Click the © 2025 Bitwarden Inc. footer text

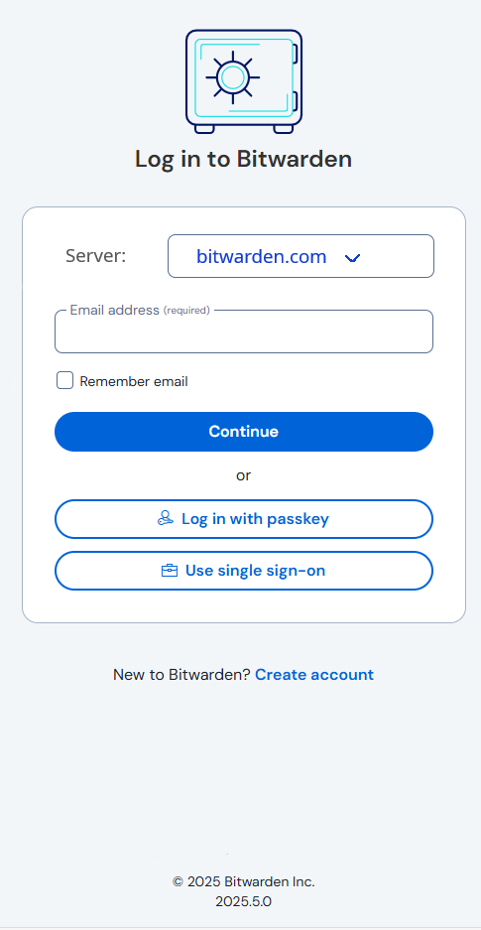tap(243, 882)
